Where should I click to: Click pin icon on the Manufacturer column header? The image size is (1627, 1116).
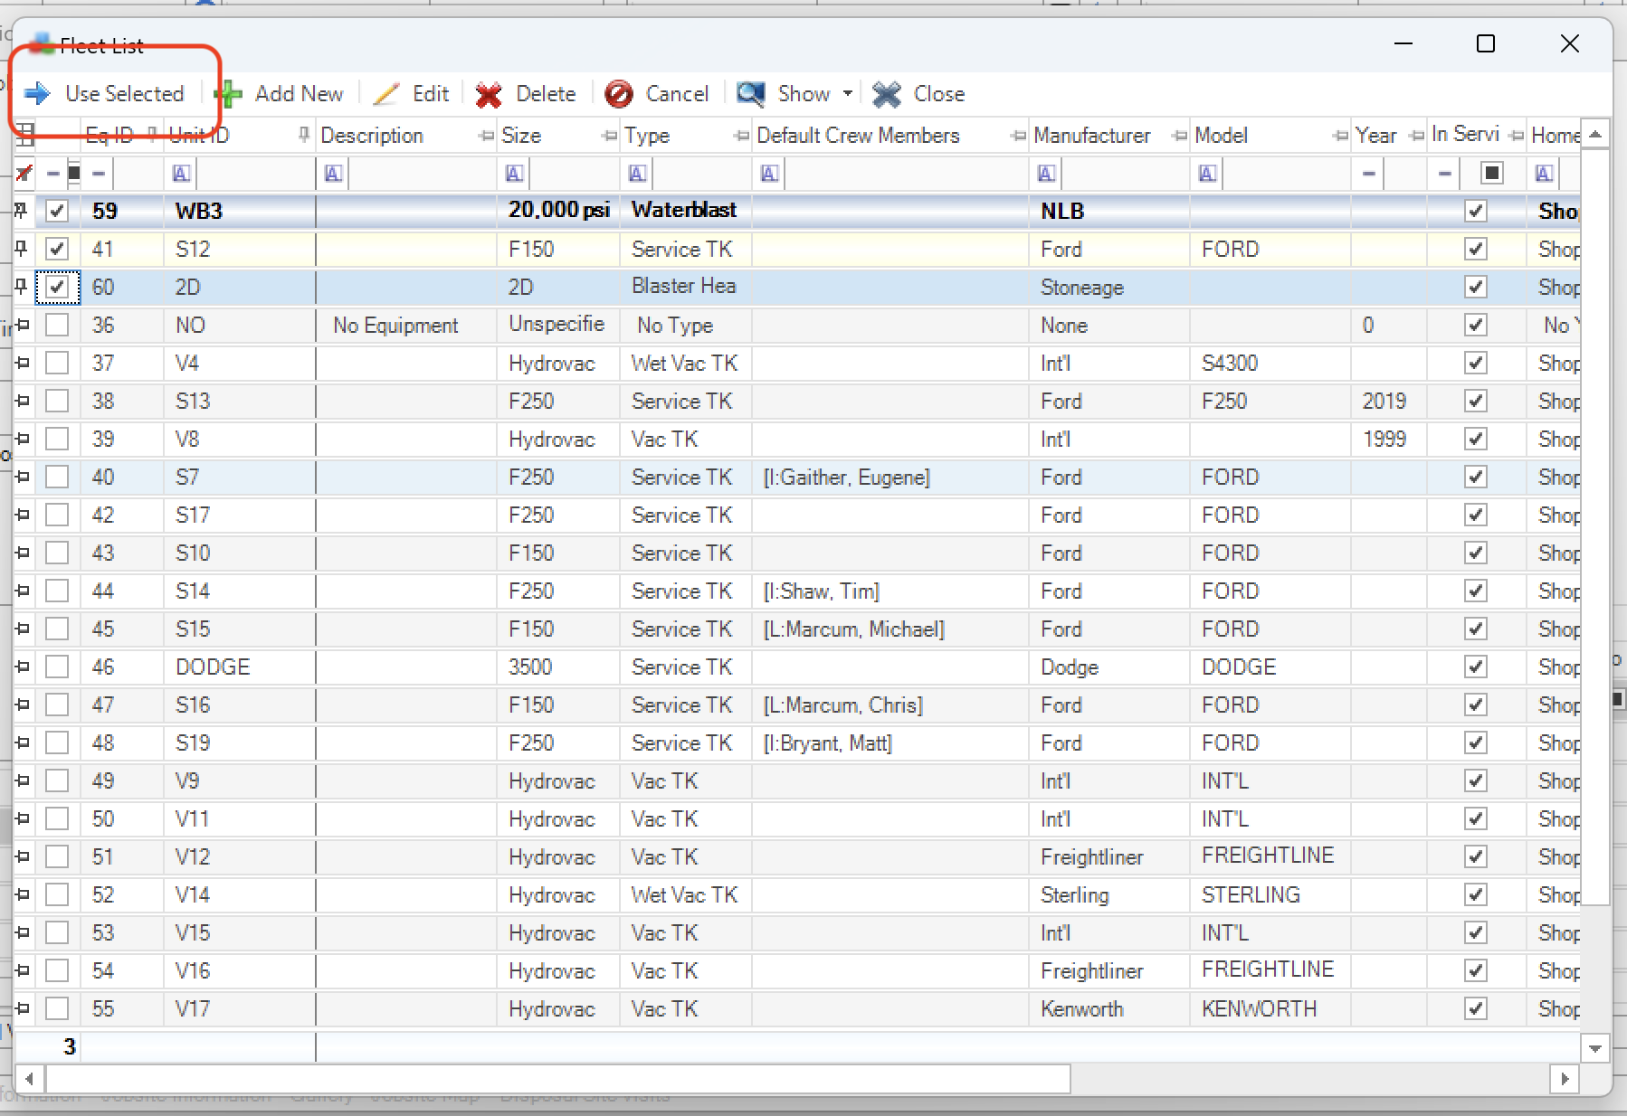[1179, 136]
